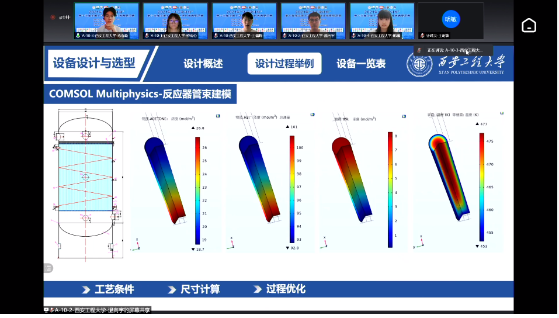
Task: Click the chevron arrow before 尺寸计算
Action: coord(172,290)
